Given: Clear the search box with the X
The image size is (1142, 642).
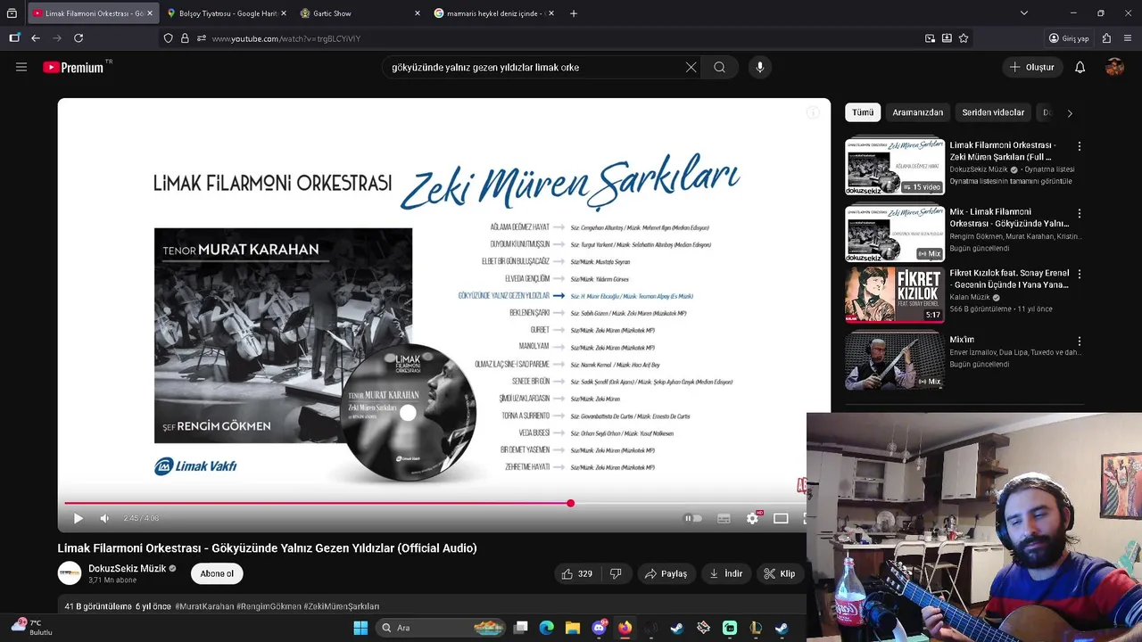Looking at the screenshot, I should point(691,67).
